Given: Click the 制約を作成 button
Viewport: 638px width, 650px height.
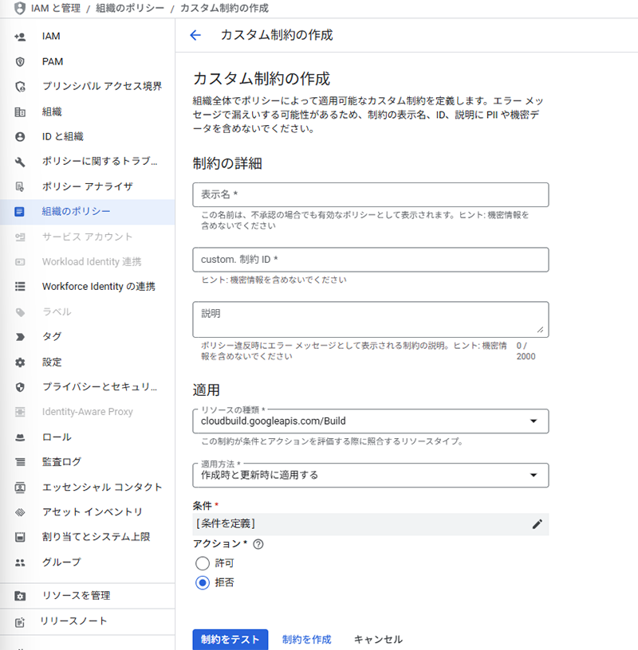Looking at the screenshot, I should [306, 639].
